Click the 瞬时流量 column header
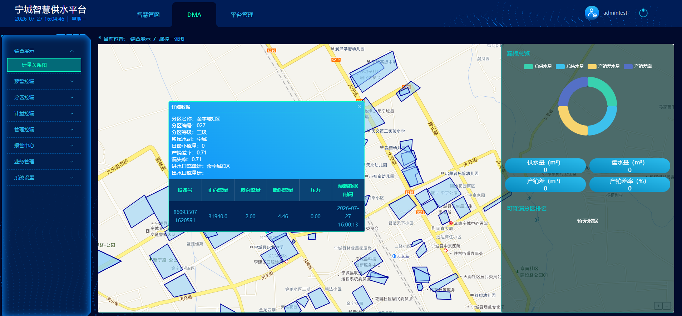The image size is (682, 316). click(x=283, y=190)
